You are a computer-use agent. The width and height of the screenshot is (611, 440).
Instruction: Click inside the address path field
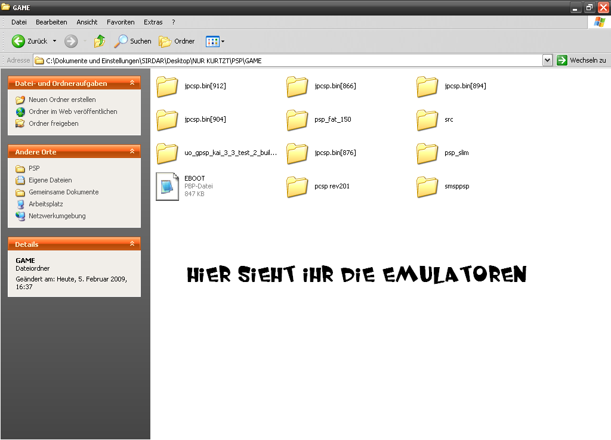286,60
